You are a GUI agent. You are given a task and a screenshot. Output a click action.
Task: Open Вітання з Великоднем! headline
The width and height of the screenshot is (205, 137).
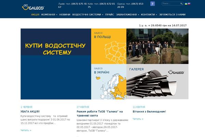(x=149, y=112)
